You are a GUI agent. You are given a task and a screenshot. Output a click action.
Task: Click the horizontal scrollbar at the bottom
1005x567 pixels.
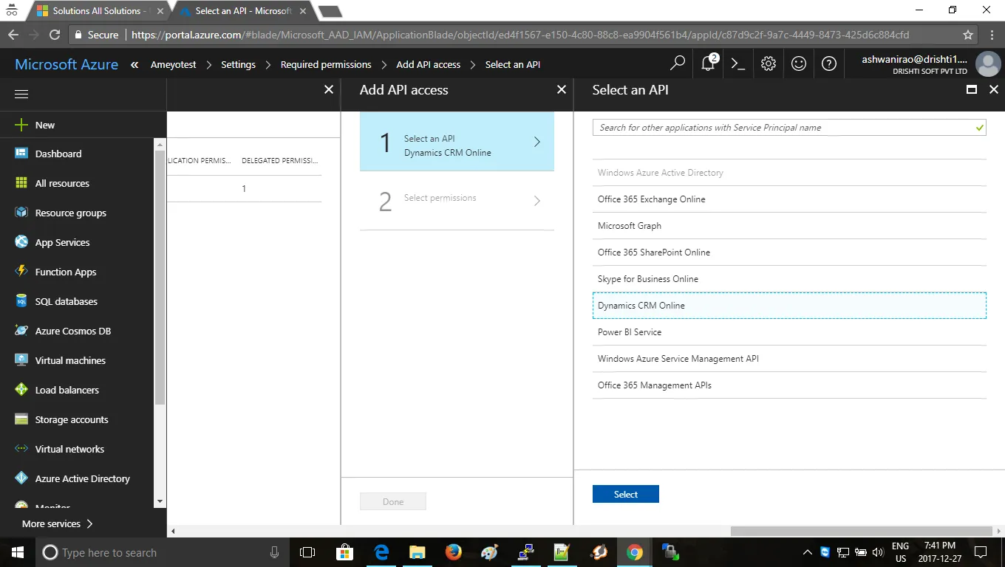(x=861, y=532)
